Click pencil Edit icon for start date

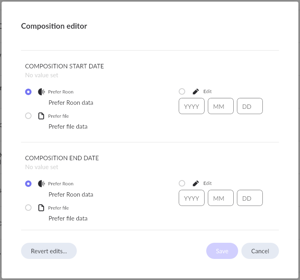point(196,91)
